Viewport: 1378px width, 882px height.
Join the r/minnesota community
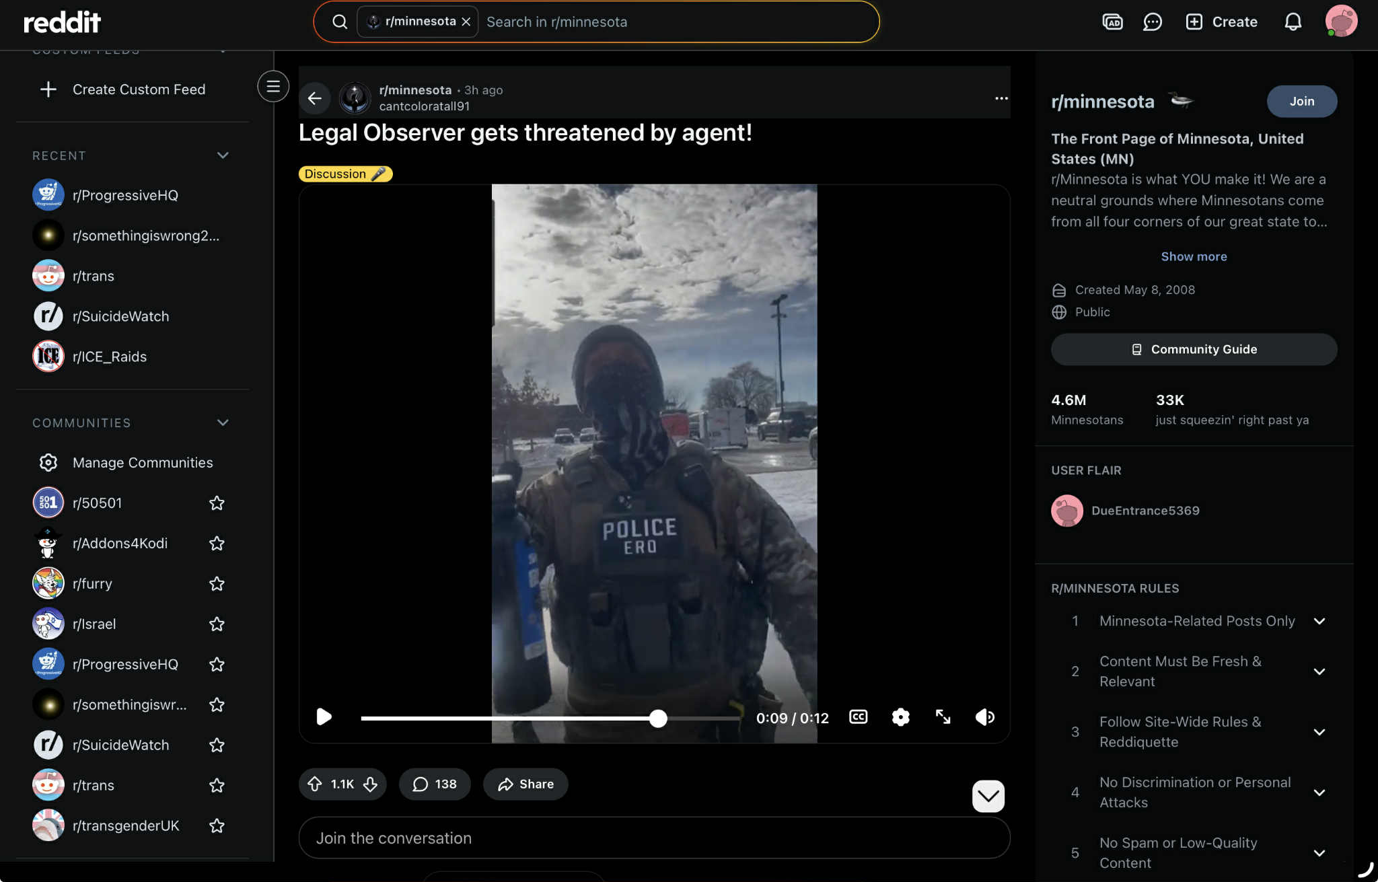click(x=1301, y=101)
